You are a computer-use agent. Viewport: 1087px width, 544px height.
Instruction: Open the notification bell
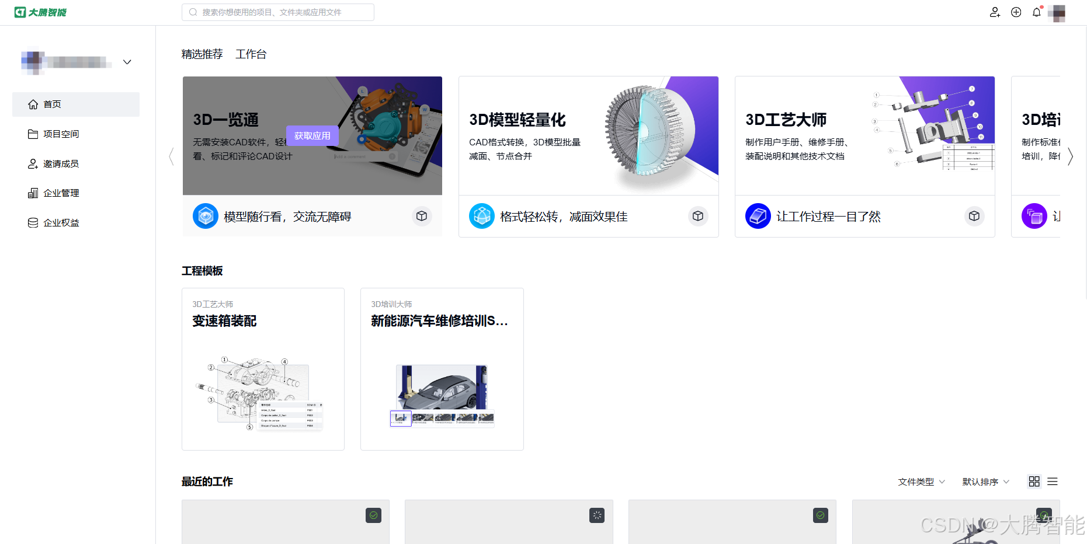coord(1037,12)
